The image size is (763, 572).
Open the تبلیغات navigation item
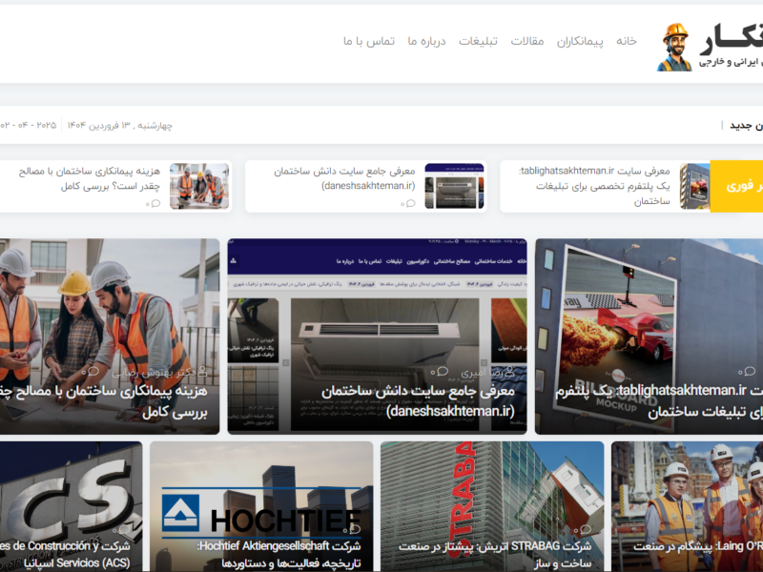(x=478, y=41)
